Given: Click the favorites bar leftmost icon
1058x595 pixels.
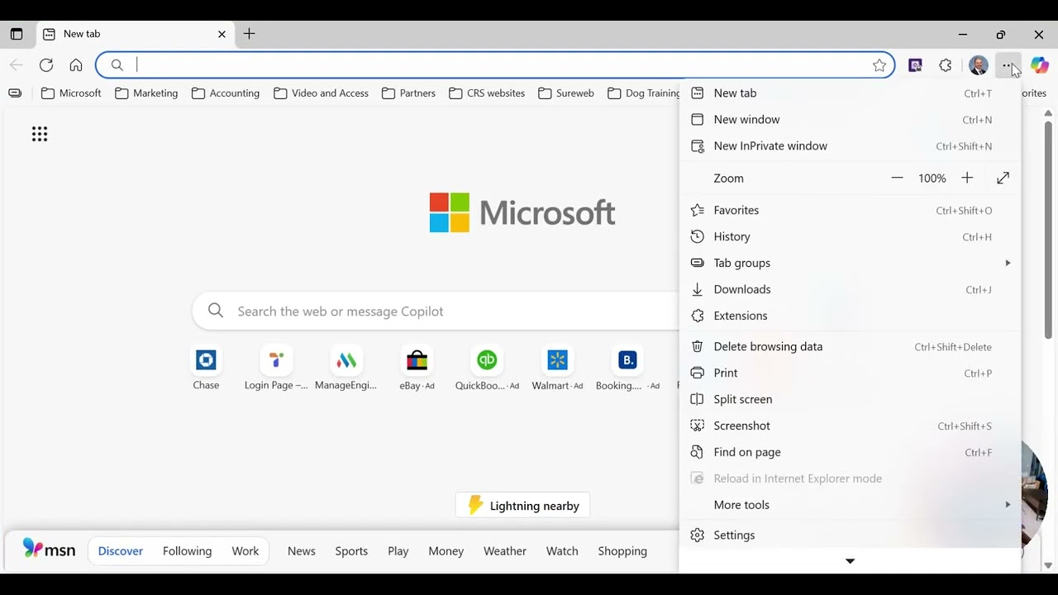Looking at the screenshot, I should 15,93.
